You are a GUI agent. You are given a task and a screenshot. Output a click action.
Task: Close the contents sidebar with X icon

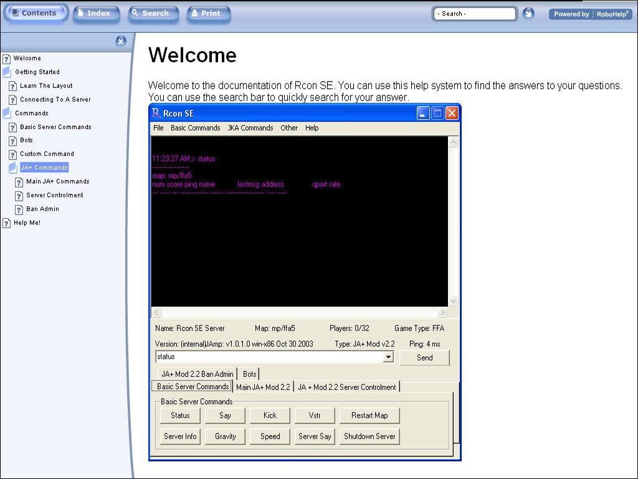click(x=121, y=41)
